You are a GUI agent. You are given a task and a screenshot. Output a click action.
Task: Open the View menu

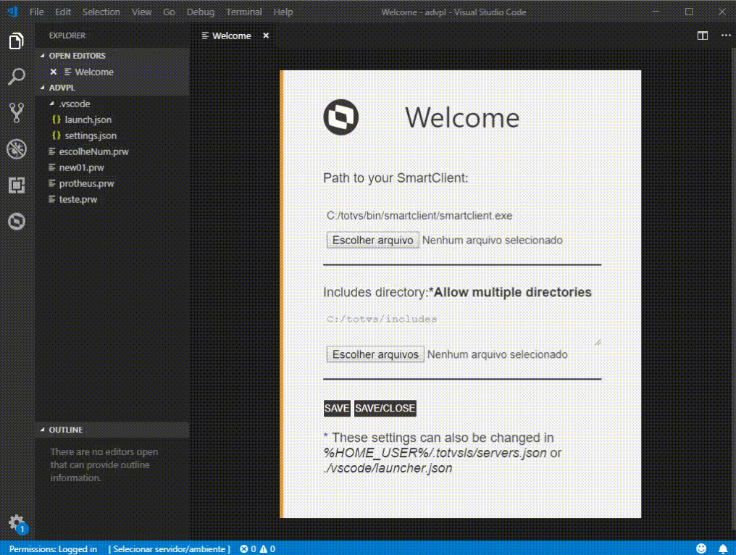(x=141, y=12)
